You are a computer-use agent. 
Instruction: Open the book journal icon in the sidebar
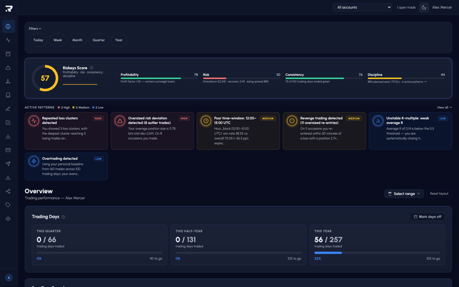pos(8,95)
